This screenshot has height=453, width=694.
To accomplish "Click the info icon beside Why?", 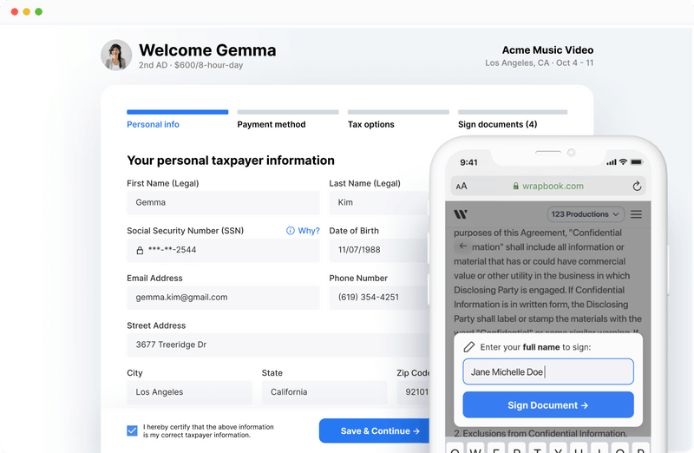I will [291, 231].
